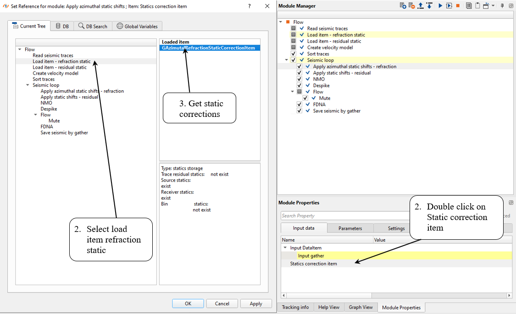
Task: Click the remove module icon
Action: pos(411,6)
